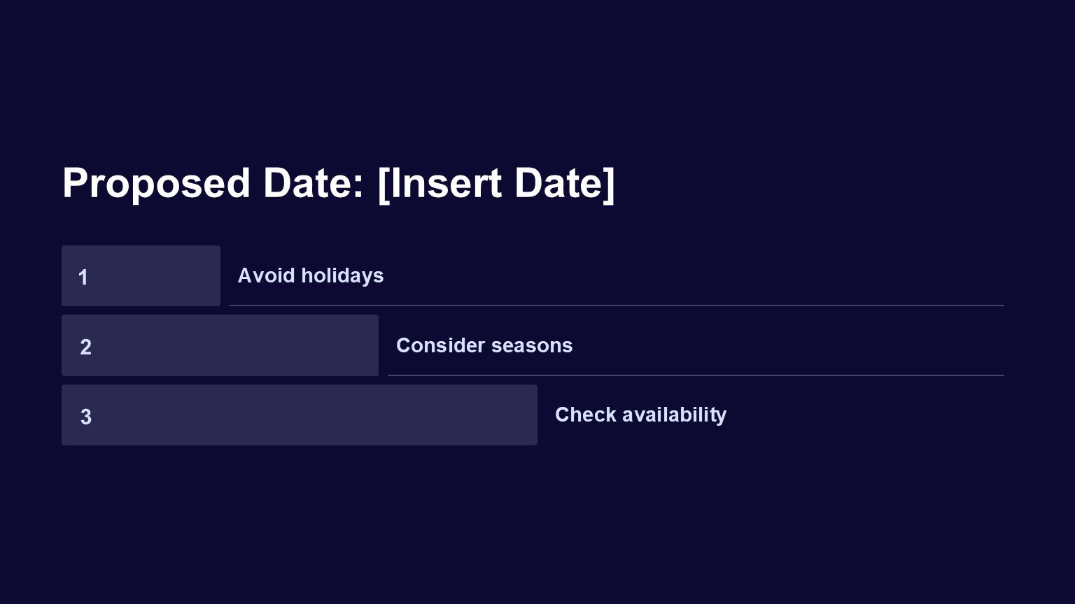Click the first "Date:" word in the title
The width and height of the screenshot is (1075, 604).
(x=313, y=183)
